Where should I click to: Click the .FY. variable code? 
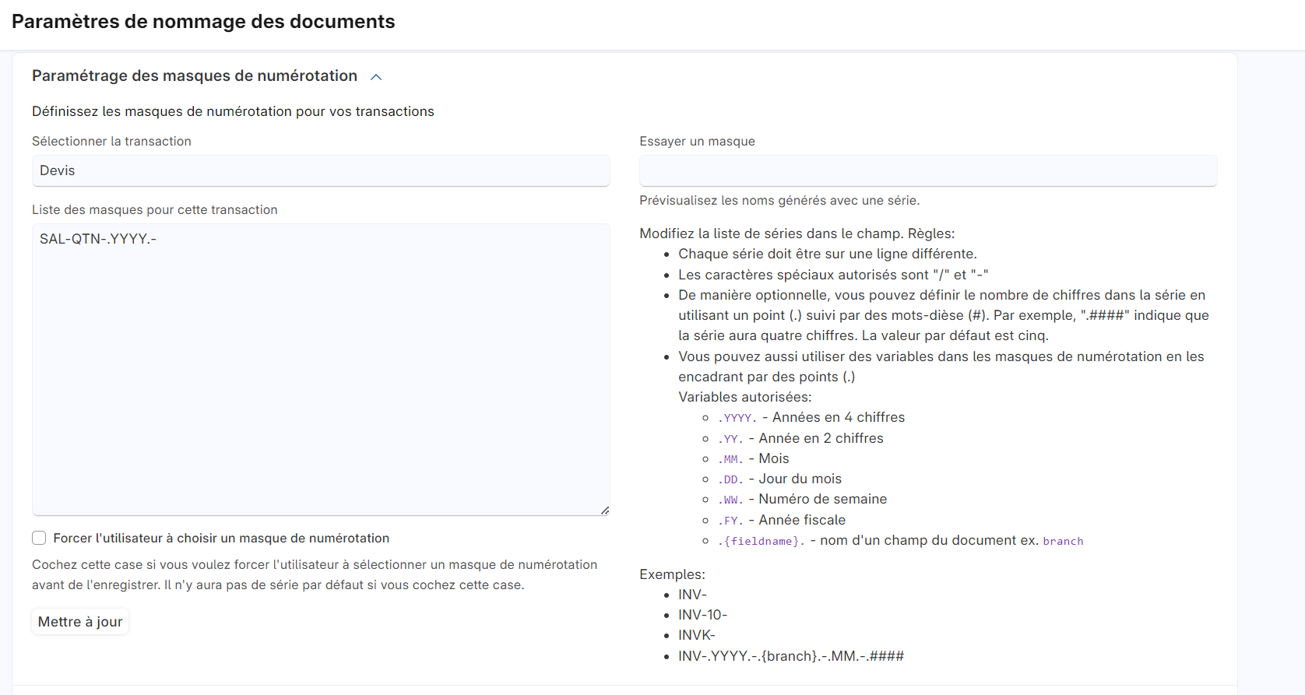click(730, 521)
